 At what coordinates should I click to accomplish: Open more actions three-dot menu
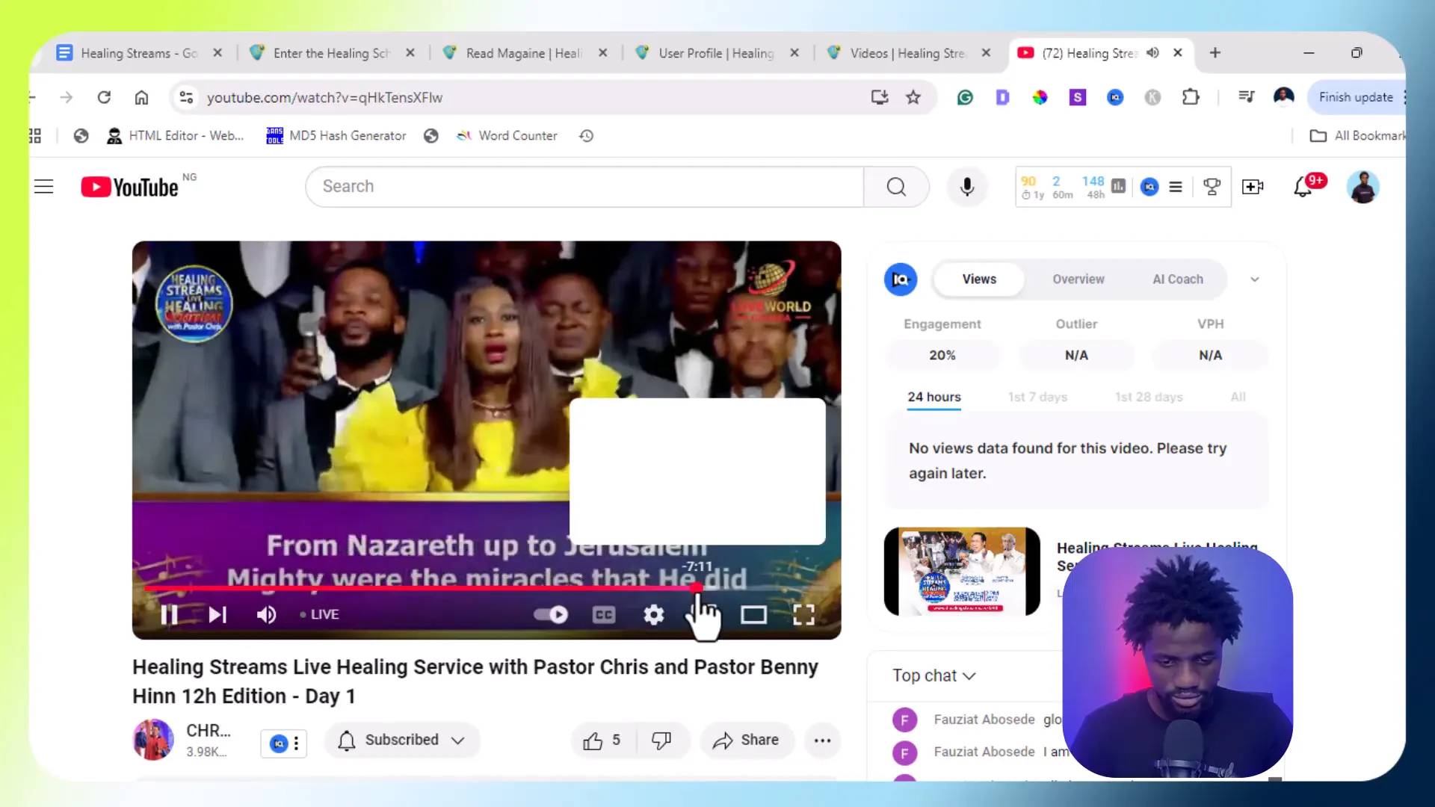point(822,740)
